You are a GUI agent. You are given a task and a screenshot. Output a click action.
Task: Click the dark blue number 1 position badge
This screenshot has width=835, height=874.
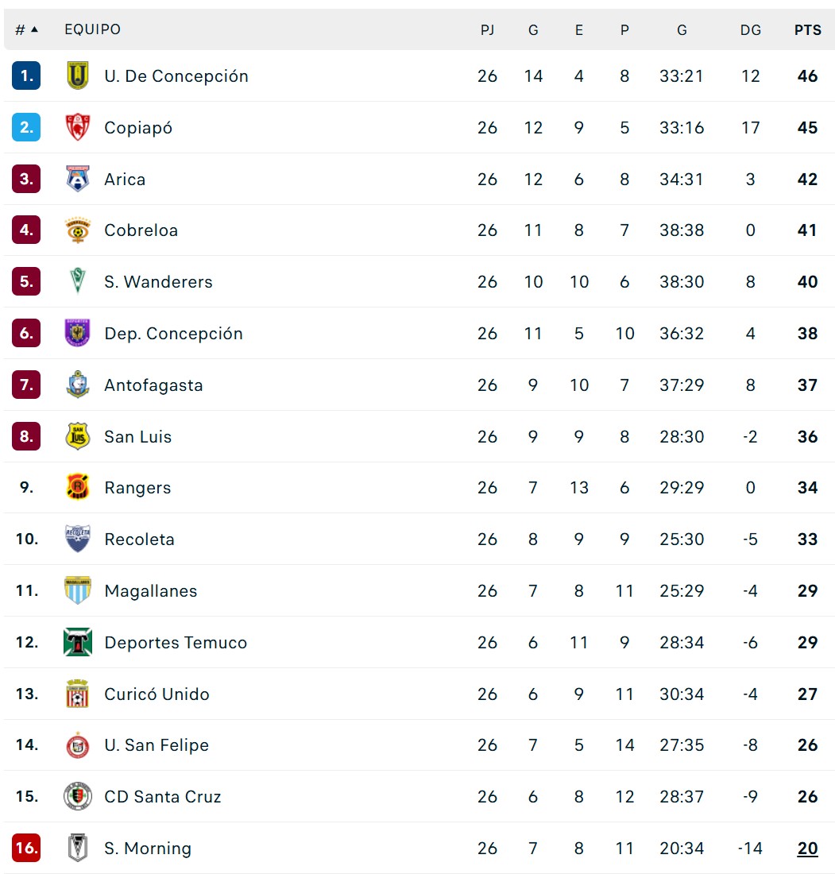coord(26,76)
